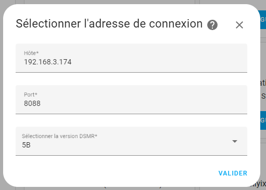The height and width of the screenshot is (190, 266).
Task: Open the help question mark icon
Action: 212,25
